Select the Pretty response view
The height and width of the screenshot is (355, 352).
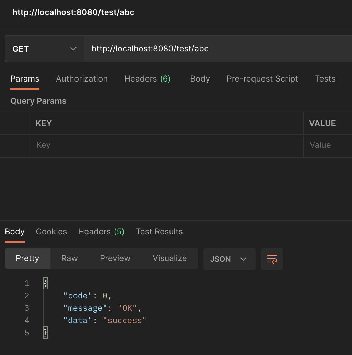tap(27, 258)
